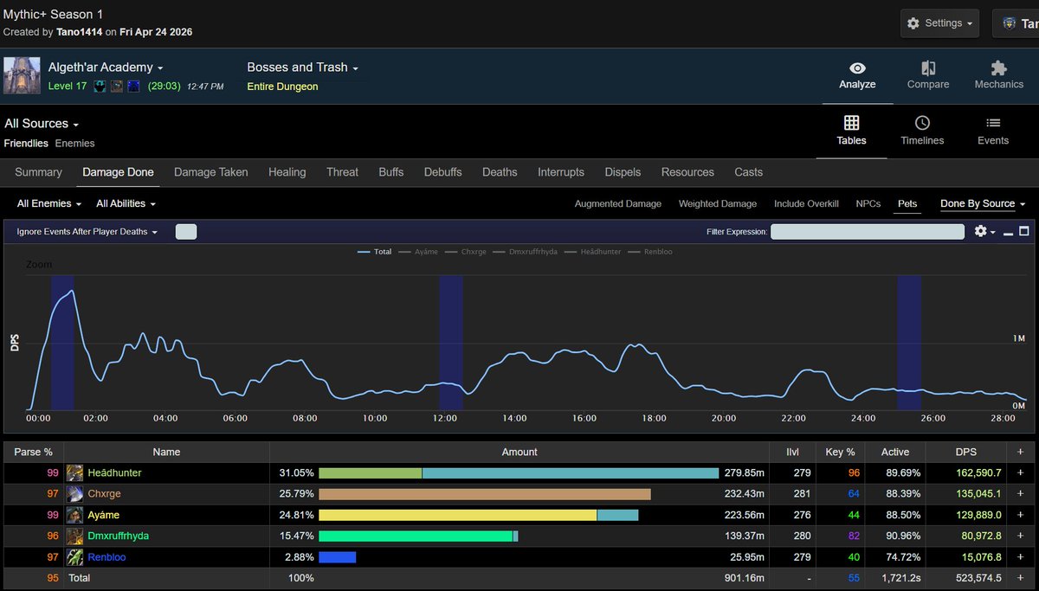This screenshot has height=591, width=1039.
Task: Open the Algeth'ar Academy dropdown
Action: (106, 67)
